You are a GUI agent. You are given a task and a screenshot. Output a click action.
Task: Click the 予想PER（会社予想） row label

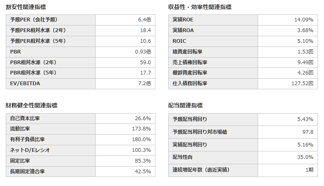point(51,20)
